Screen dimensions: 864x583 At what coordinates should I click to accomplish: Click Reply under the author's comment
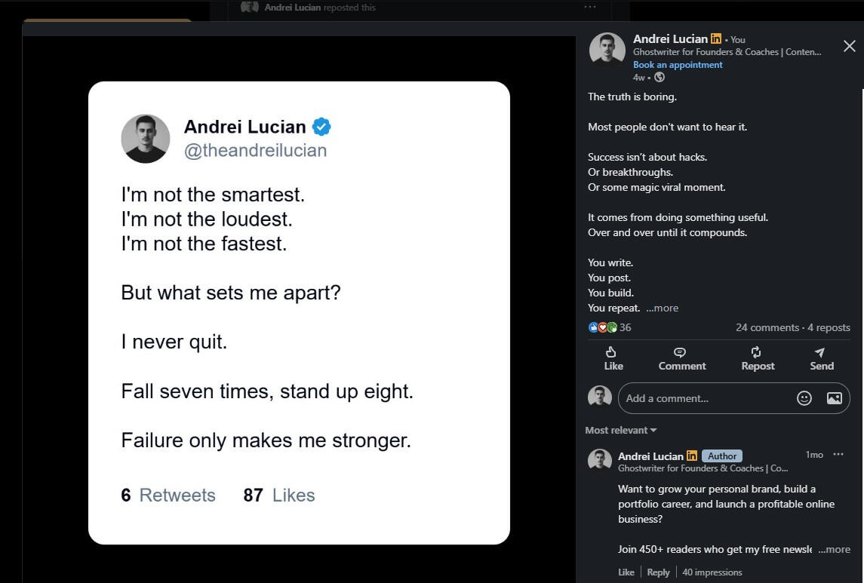(x=658, y=572)
